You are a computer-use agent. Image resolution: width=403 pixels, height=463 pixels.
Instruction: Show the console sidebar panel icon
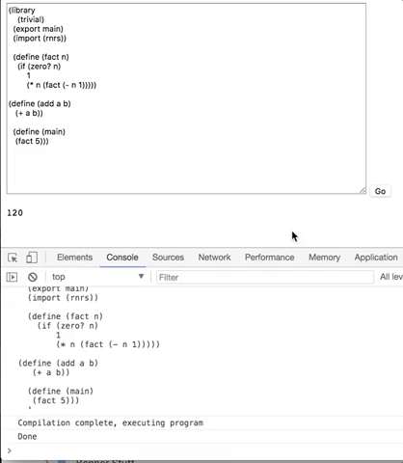tap(12, 277)
